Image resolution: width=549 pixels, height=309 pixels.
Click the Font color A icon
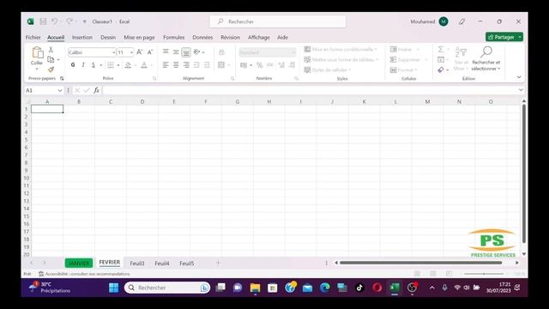tap(144, 65)
